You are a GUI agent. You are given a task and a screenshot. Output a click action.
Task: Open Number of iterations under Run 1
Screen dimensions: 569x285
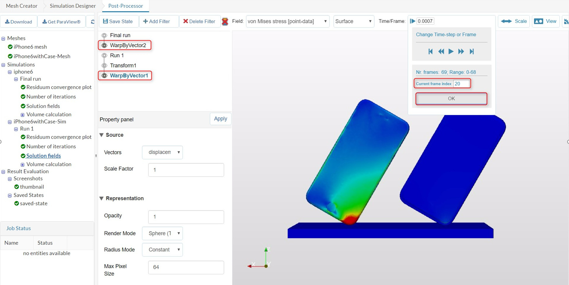51,146
